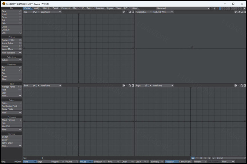This screenshot has height=164, width=247.
Task: Open the Numeric panel button
Action: coord(200,162)
